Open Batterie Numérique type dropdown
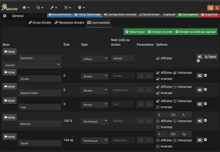Image resolution: width=220 pixels, height=152 pixels. pyautogui.click(x=95, y=121)
